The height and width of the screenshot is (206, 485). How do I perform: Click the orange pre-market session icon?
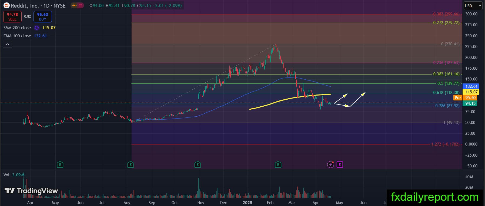pos(73,5)
